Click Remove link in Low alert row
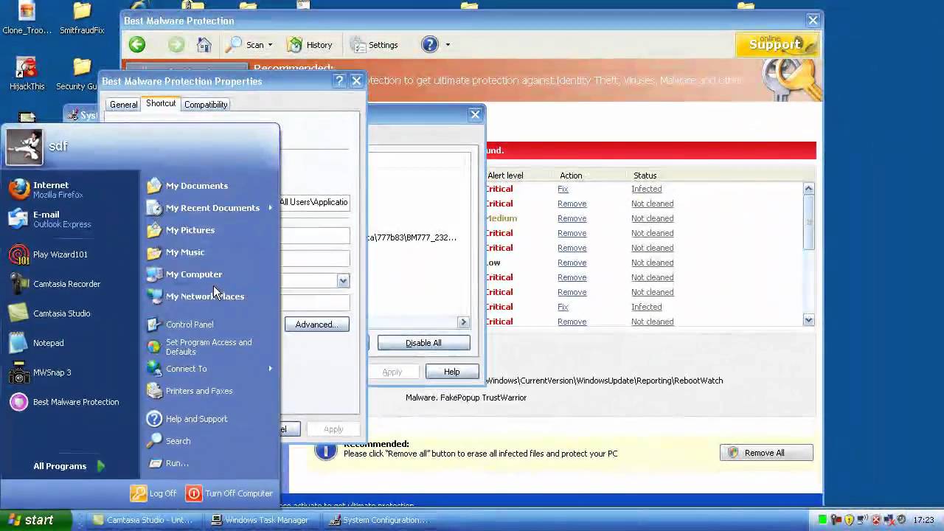 572,263
